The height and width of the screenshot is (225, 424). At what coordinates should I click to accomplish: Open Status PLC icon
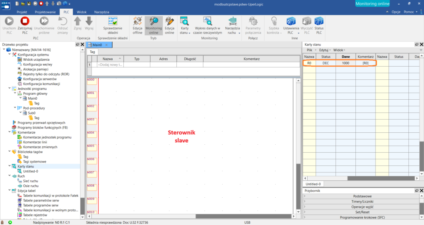(319, 22)
